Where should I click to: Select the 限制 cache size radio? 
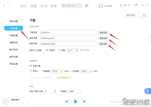[59, 50]
